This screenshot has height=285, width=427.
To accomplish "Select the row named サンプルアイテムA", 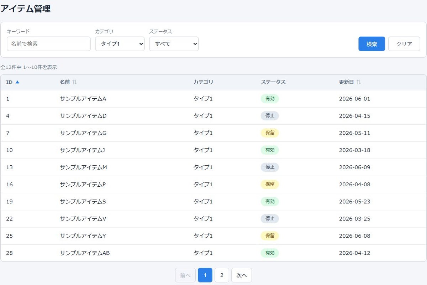I will [x=213, y=99].
